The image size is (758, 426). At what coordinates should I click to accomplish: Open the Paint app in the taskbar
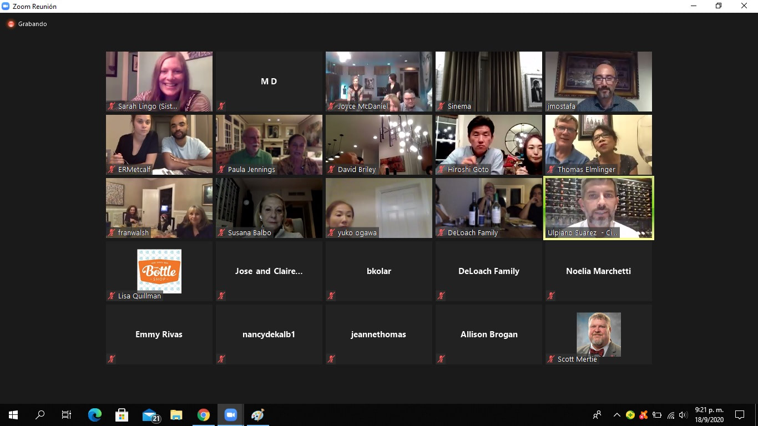coord(257,415)
